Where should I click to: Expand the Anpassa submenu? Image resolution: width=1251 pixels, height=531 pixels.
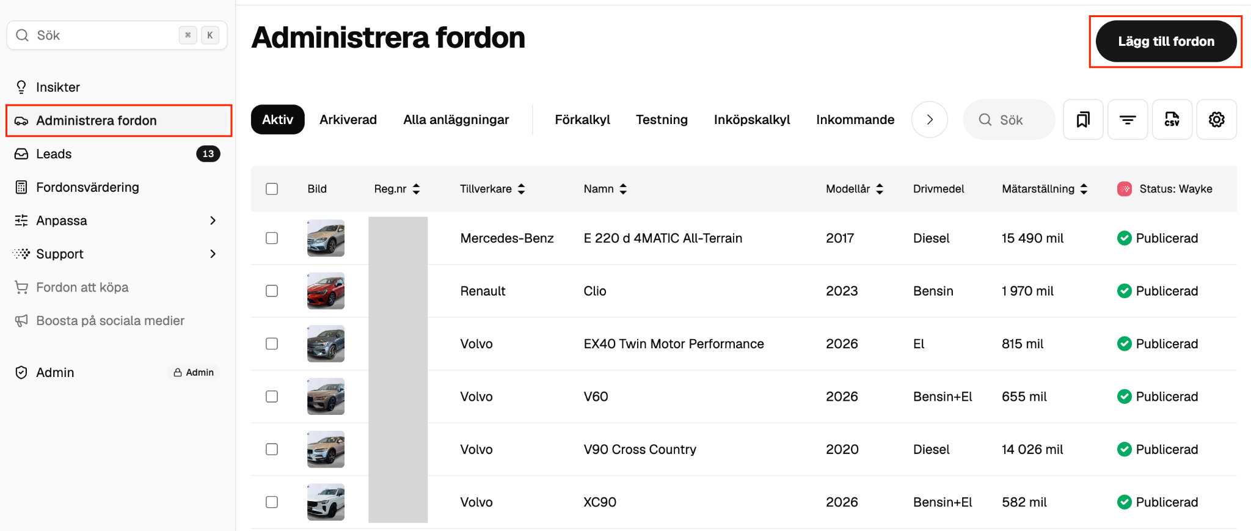point(213,221)
